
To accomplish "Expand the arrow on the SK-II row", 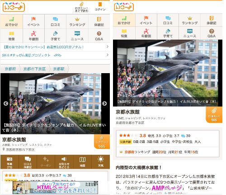I will coord(108,55).
